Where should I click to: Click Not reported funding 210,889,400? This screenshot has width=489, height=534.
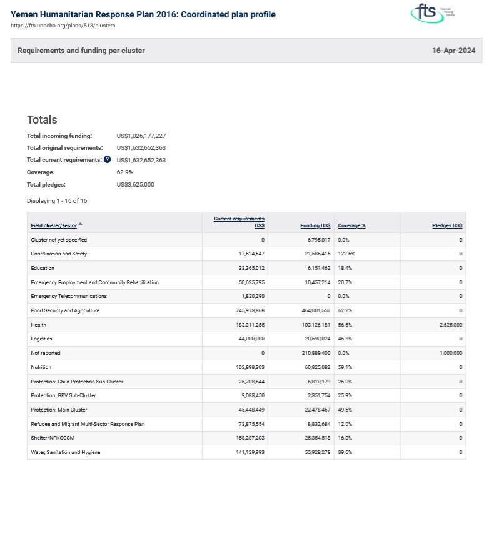pyautogui.click(x=316, y=353)
